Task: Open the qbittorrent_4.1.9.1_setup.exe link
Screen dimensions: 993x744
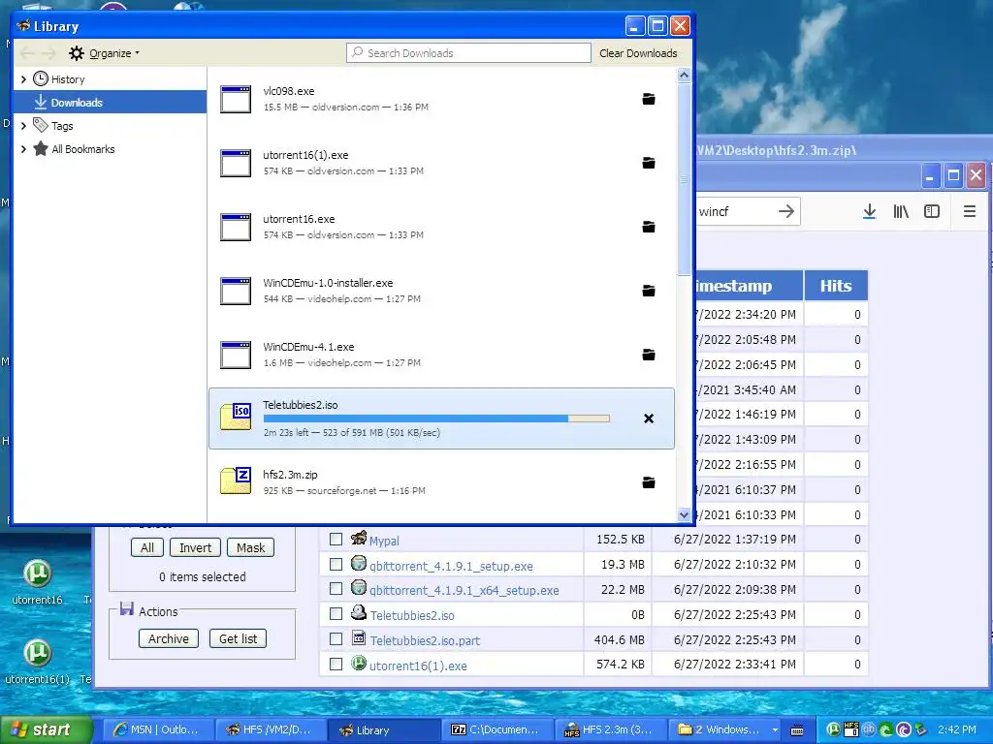Action: point(451,566)
